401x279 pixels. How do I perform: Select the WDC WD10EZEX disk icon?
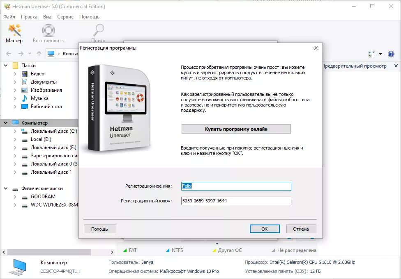click(25, 205)
